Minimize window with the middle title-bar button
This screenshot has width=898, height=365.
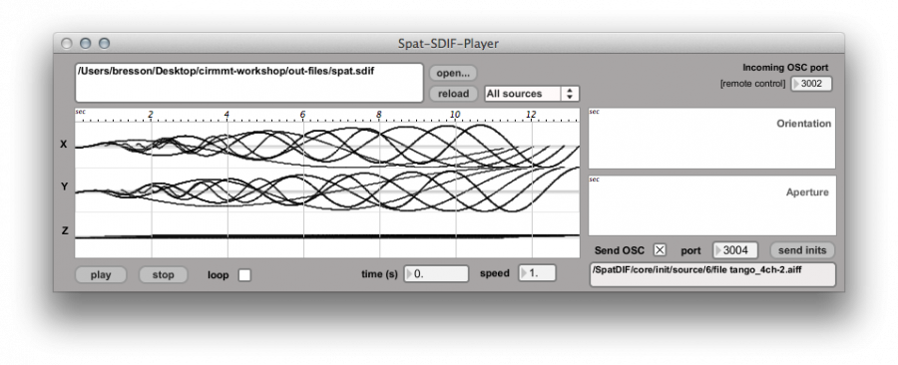pyautogui.click(x=86, y=44)
